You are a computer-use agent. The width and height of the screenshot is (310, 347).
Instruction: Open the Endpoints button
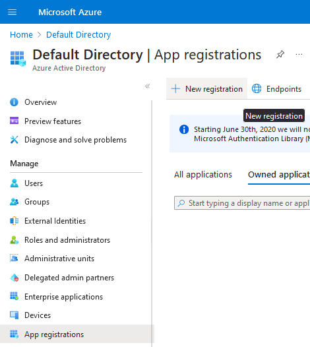tap(276, 89)
